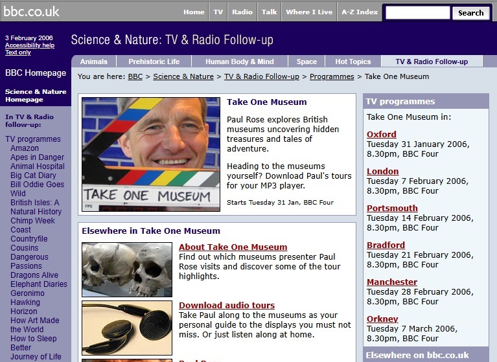Image resolution: width=497 pixels, height=362 pixels.
Task: Open Apes in Danger sidebar link
Action: tap(37, 157)
